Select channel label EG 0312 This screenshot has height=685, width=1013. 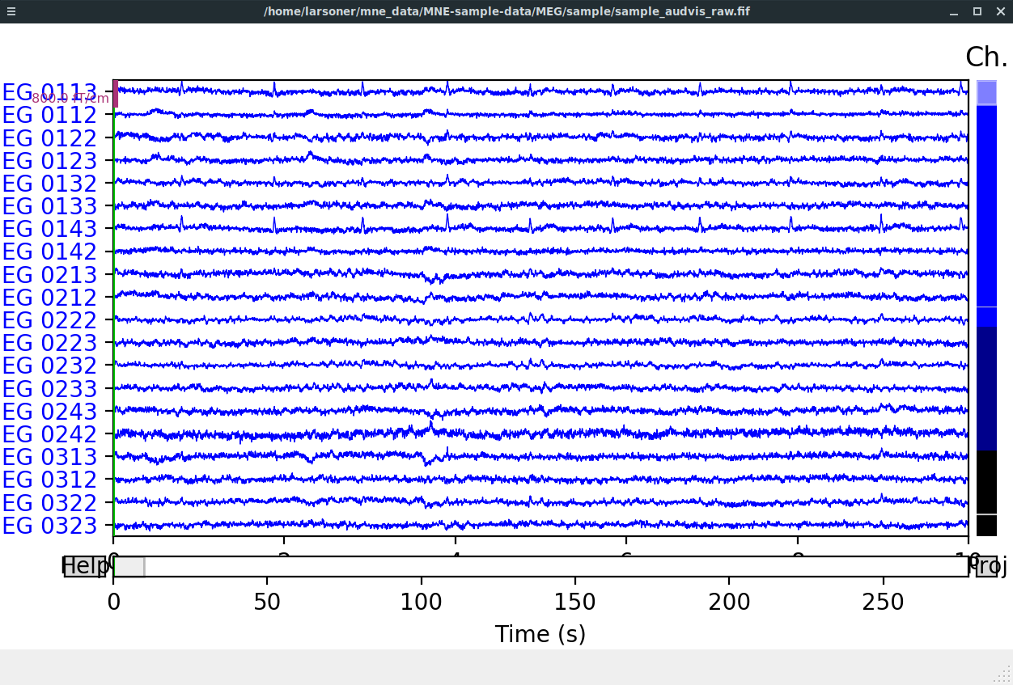click(x=49, y=480)
